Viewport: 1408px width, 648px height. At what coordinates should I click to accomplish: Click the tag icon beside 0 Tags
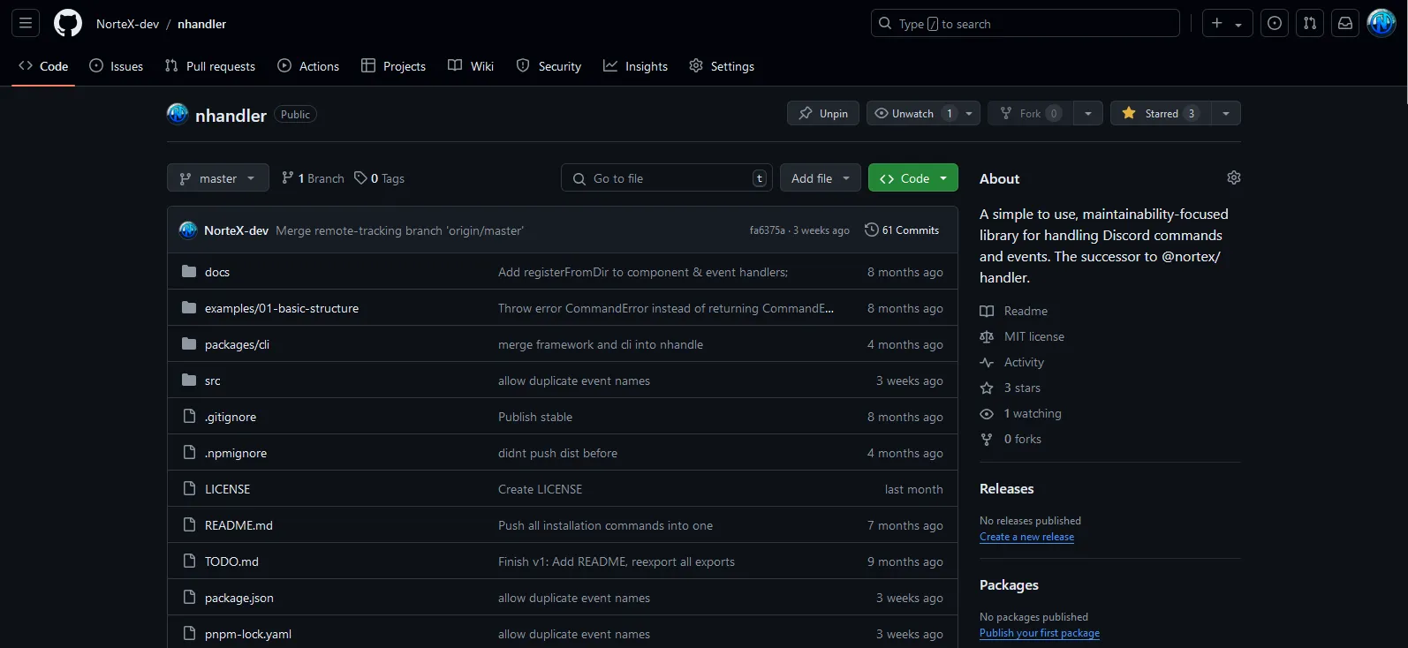click(x=360, y=177)
